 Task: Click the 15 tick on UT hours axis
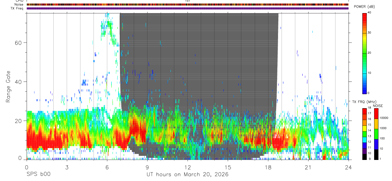point(228,167)
